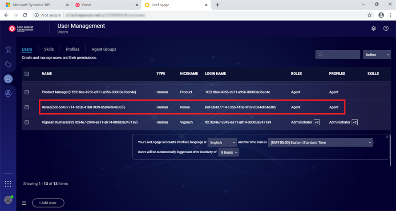Open the English interface language dropdown
Screen dimensions: 396x211
pyautogui.click(x=222, y=142)
